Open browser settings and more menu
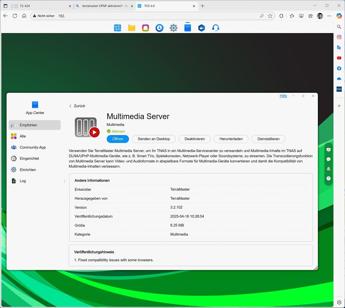Screen dimensions: 345x308 329,16
